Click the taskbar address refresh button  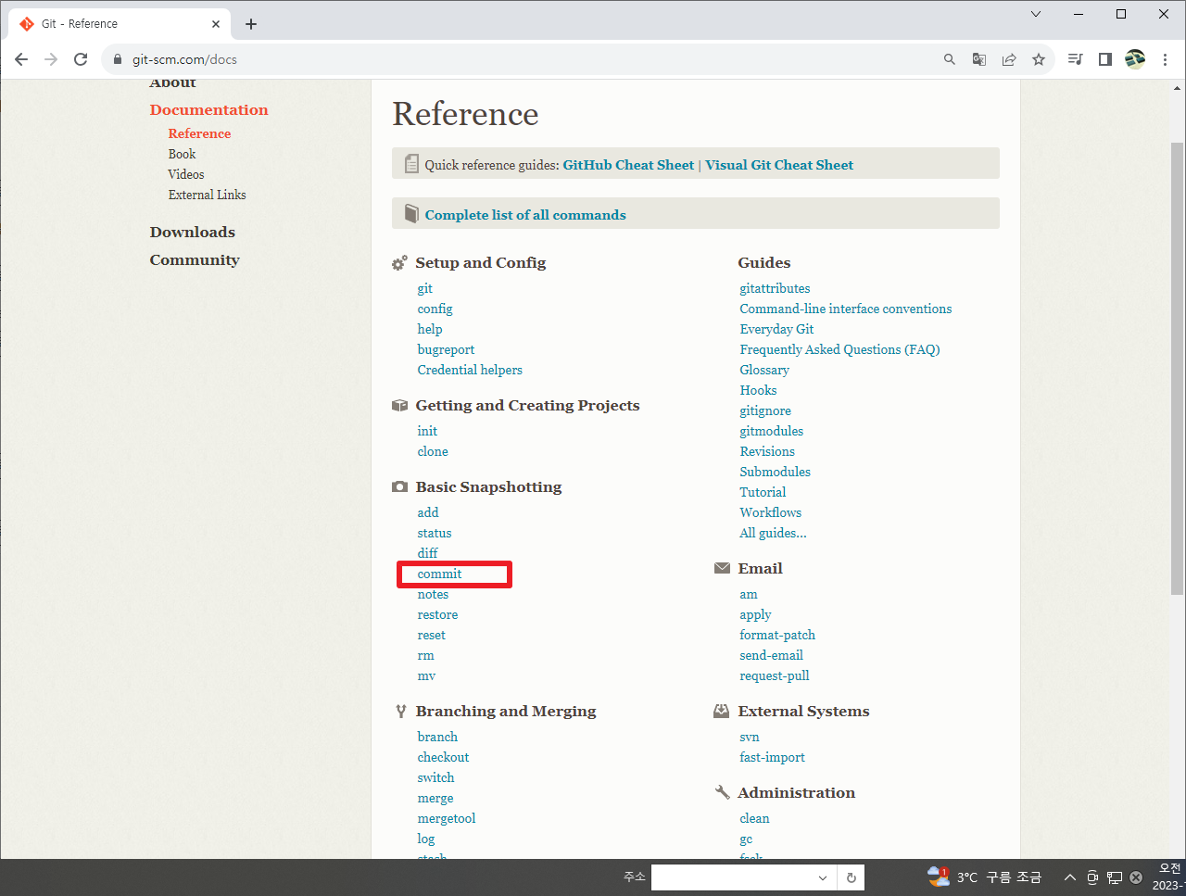tap(851, 877)
